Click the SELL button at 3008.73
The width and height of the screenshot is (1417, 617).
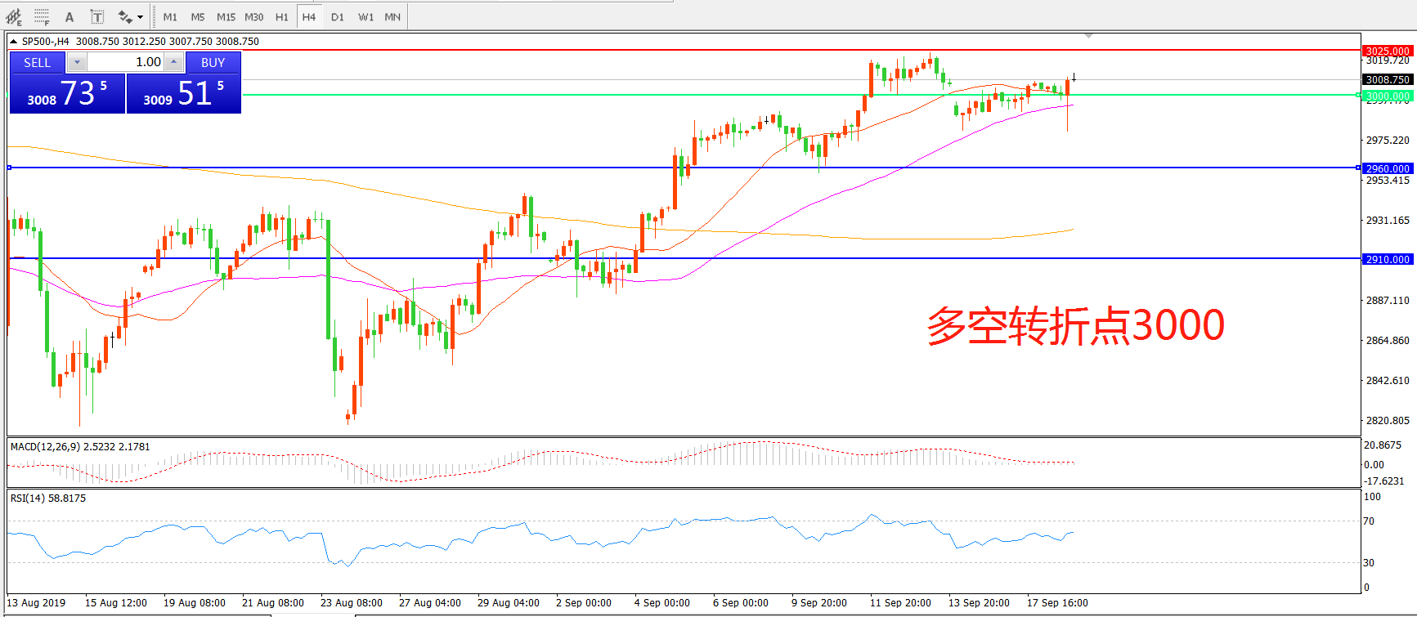click(67, 93)
